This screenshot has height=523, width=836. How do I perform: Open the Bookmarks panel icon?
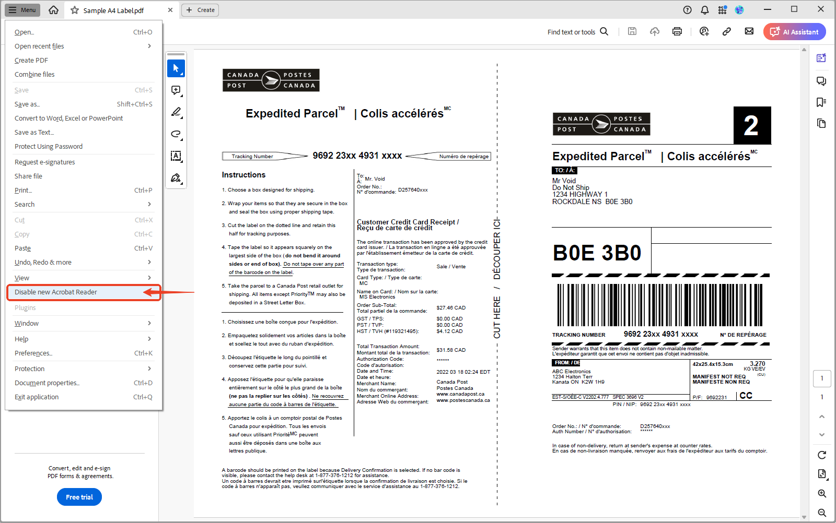(x=821, y=102)
